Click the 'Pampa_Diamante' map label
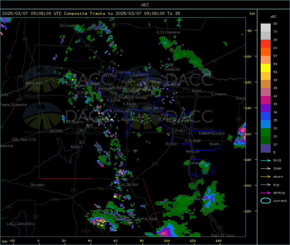Screen dimensions: 290x245 (13, 105)
